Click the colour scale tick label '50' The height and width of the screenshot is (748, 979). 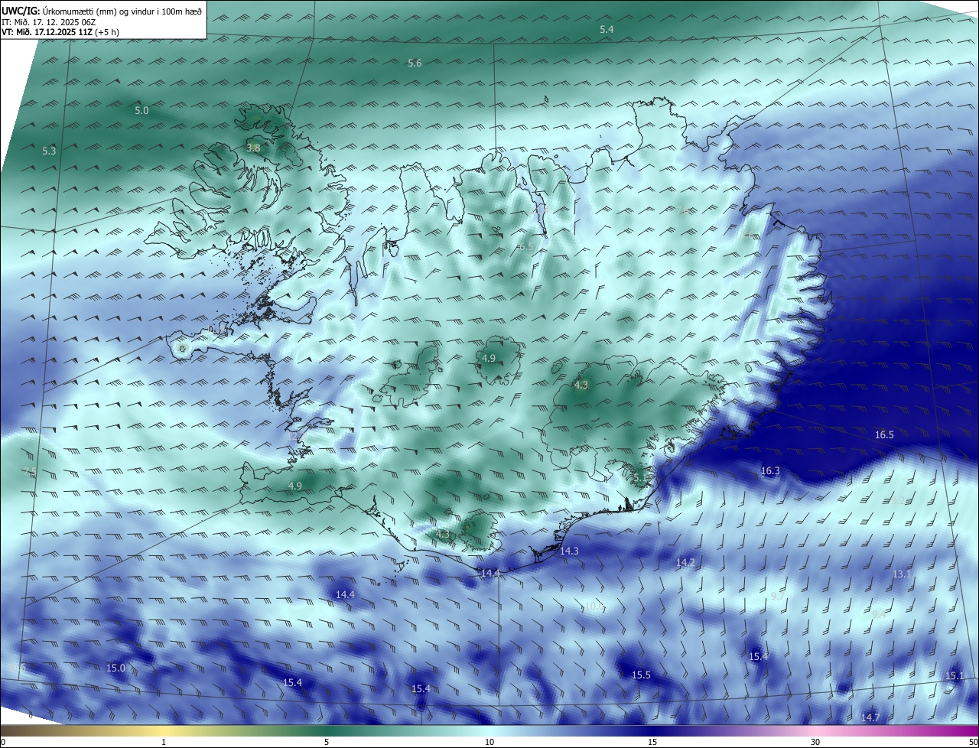tap(973, 743)
